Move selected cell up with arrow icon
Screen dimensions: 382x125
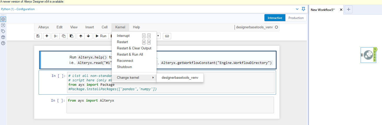pos(81,36)
